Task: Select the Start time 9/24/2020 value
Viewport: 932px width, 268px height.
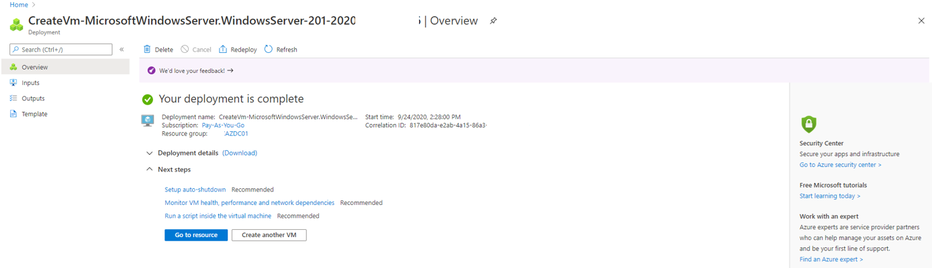Action: (428, 117)
